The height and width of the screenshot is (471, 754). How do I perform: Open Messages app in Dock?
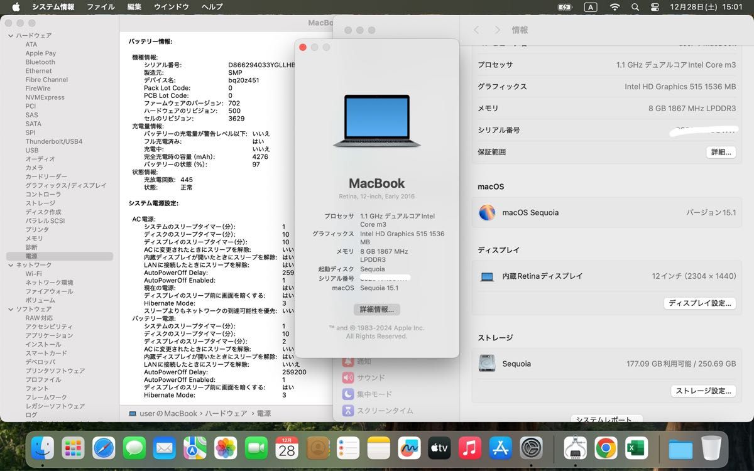tap(134, 448)
